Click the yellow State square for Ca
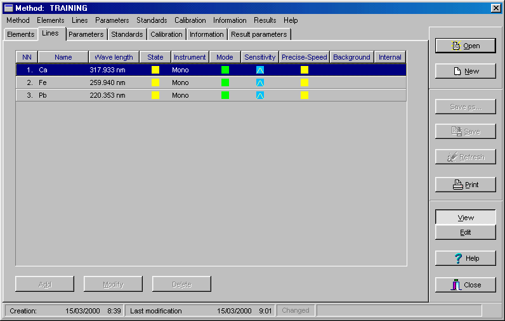The width and height of the screenshot is (505, 321). [x=155, y=70]
